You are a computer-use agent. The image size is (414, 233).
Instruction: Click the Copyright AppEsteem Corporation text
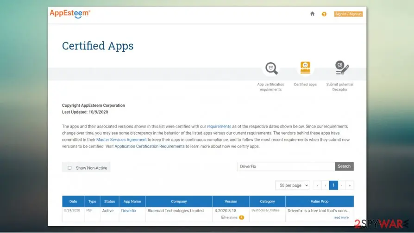(94, 105)
